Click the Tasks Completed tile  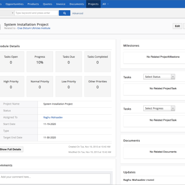click(x=98, y=62)
